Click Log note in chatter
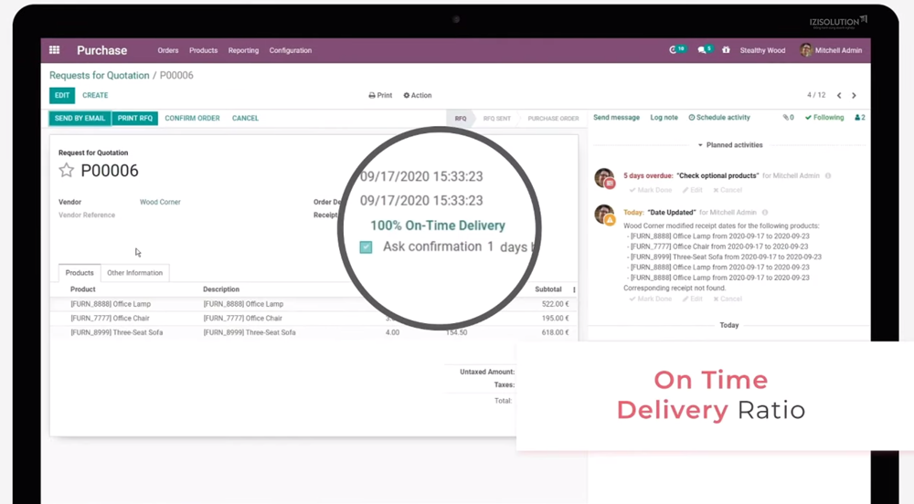 [664, 118]
